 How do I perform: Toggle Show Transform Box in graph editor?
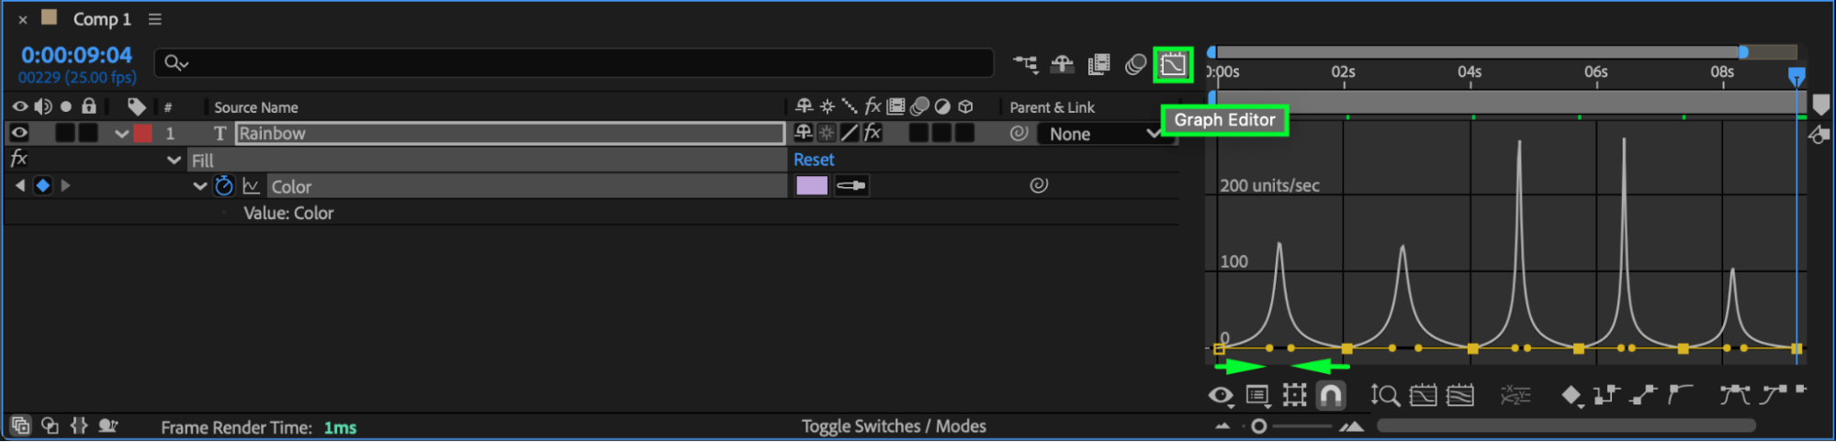(1294, 395)
